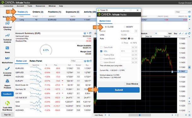Switch to the Orders (2) tab
Viewport: 192px width, 118px height.
[x=38, y=12]
